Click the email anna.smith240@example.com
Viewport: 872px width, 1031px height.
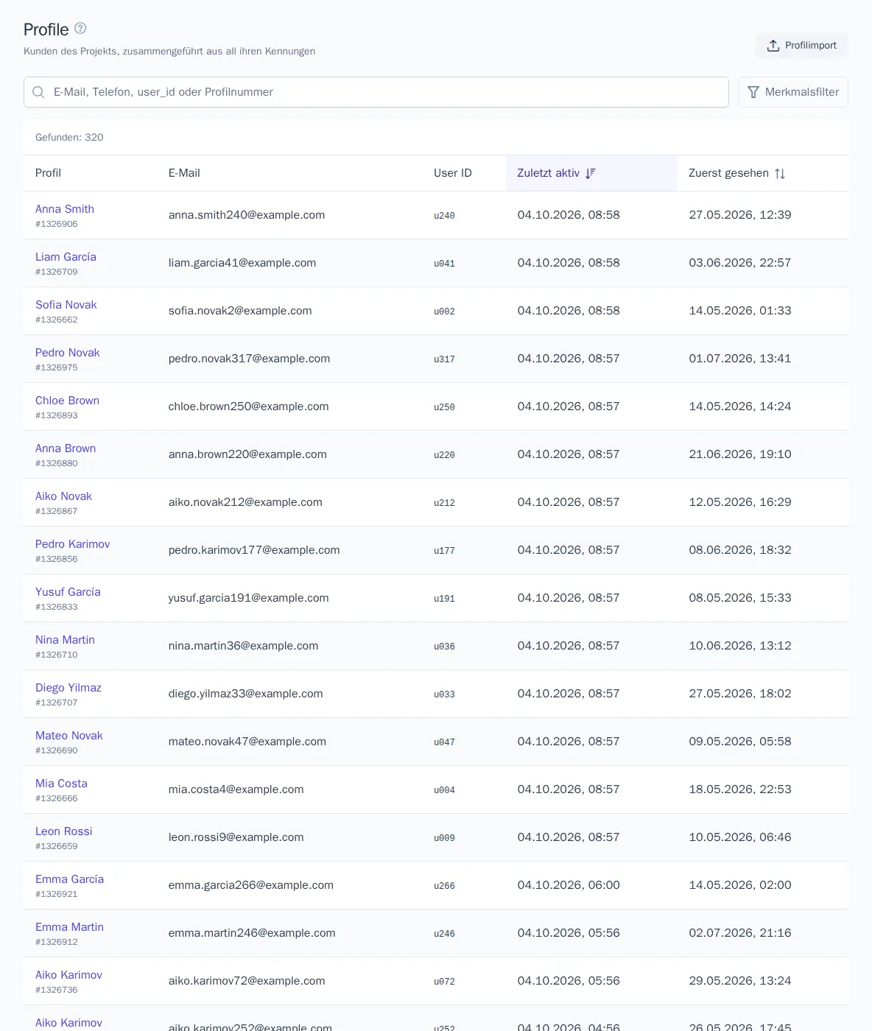pos(247,215)
